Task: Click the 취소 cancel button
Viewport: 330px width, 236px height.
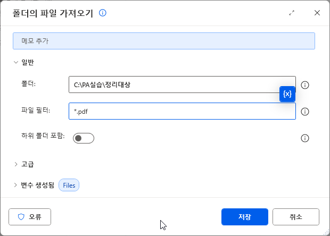Action: pos(296,217)
